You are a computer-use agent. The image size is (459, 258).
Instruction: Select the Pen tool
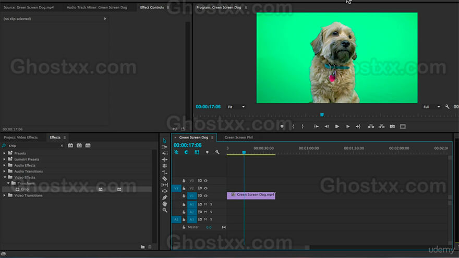click(164, 198)
